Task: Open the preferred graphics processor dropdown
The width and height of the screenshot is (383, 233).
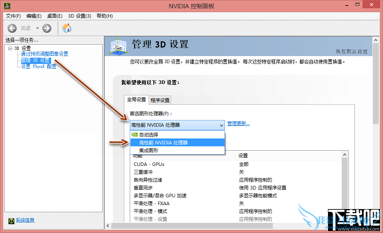Action: coord(177,125)
